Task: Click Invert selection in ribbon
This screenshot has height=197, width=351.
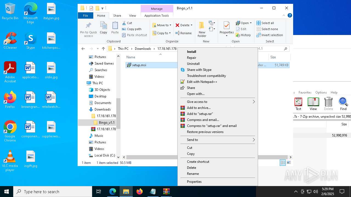Action: coord(270,35)
